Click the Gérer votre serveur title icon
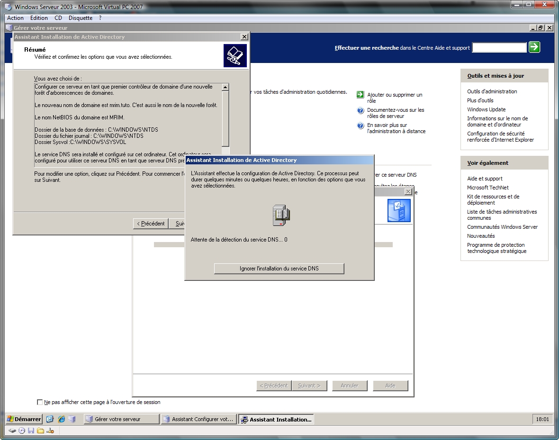Viewport: 559px width, 440px height. pos(9,28)
